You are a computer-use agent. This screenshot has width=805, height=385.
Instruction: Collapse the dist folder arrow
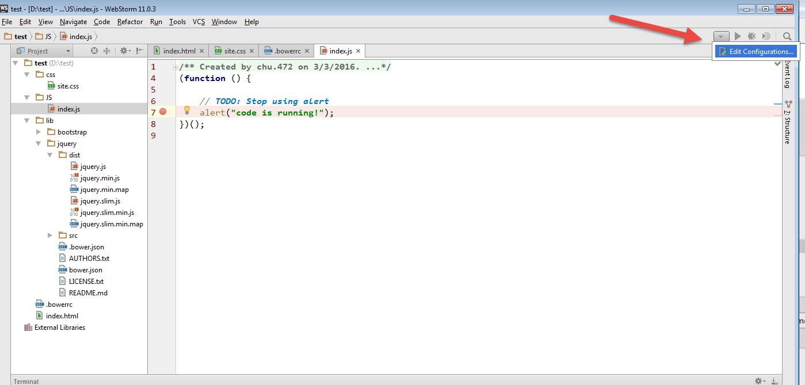point(50,155)
